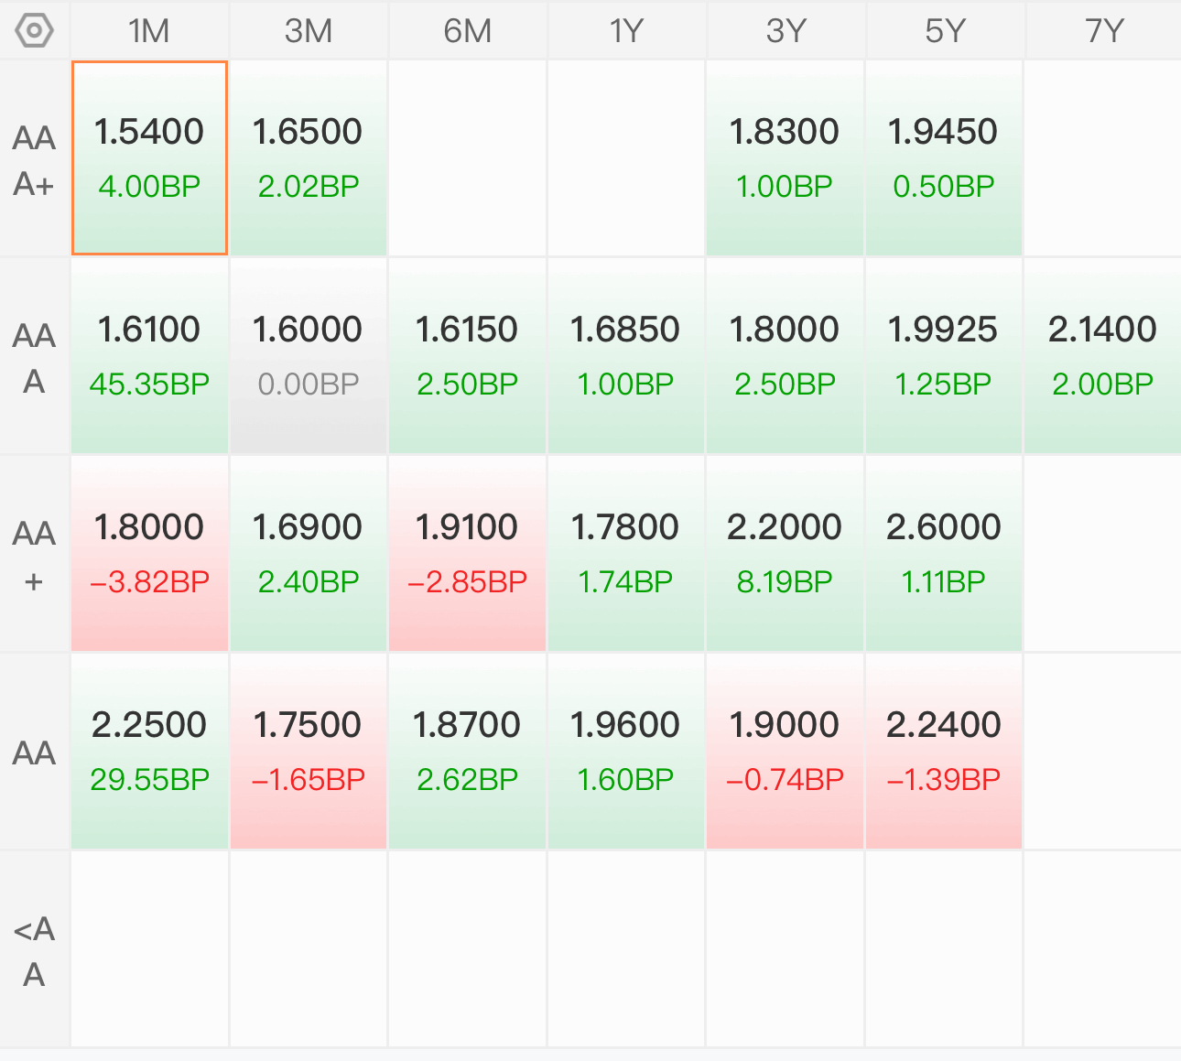Click the AA rating row header
This screenshot has height=1061, width=1181.
(34, 752)
